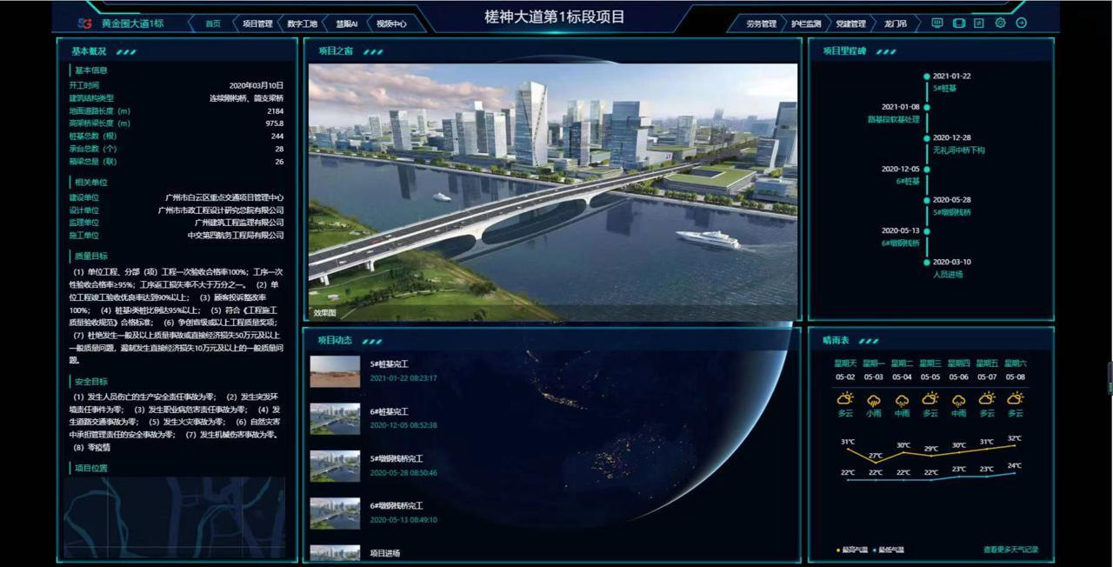Viewport: 1113px width, 567px height.
Task: Click the 星期三 weekday heading
Action: click(x=930, y=364)
